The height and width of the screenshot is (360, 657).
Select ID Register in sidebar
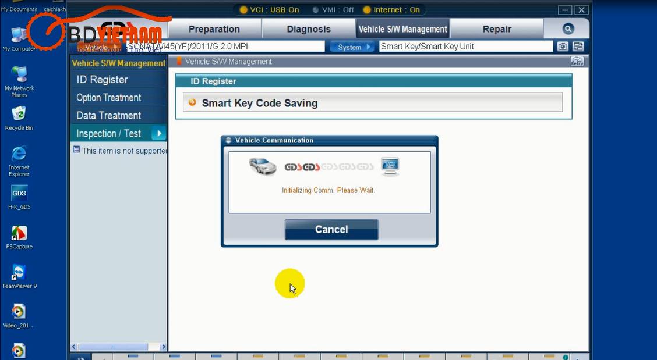point(119,80)
